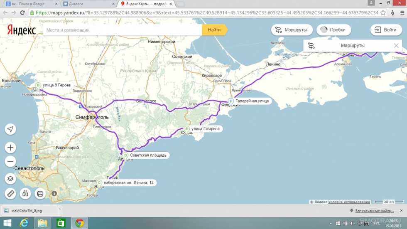Click the Симферополь city label

coord(92,117)
